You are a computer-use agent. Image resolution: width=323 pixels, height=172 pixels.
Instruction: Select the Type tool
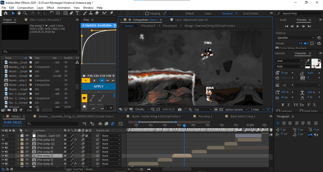point(77,13)
